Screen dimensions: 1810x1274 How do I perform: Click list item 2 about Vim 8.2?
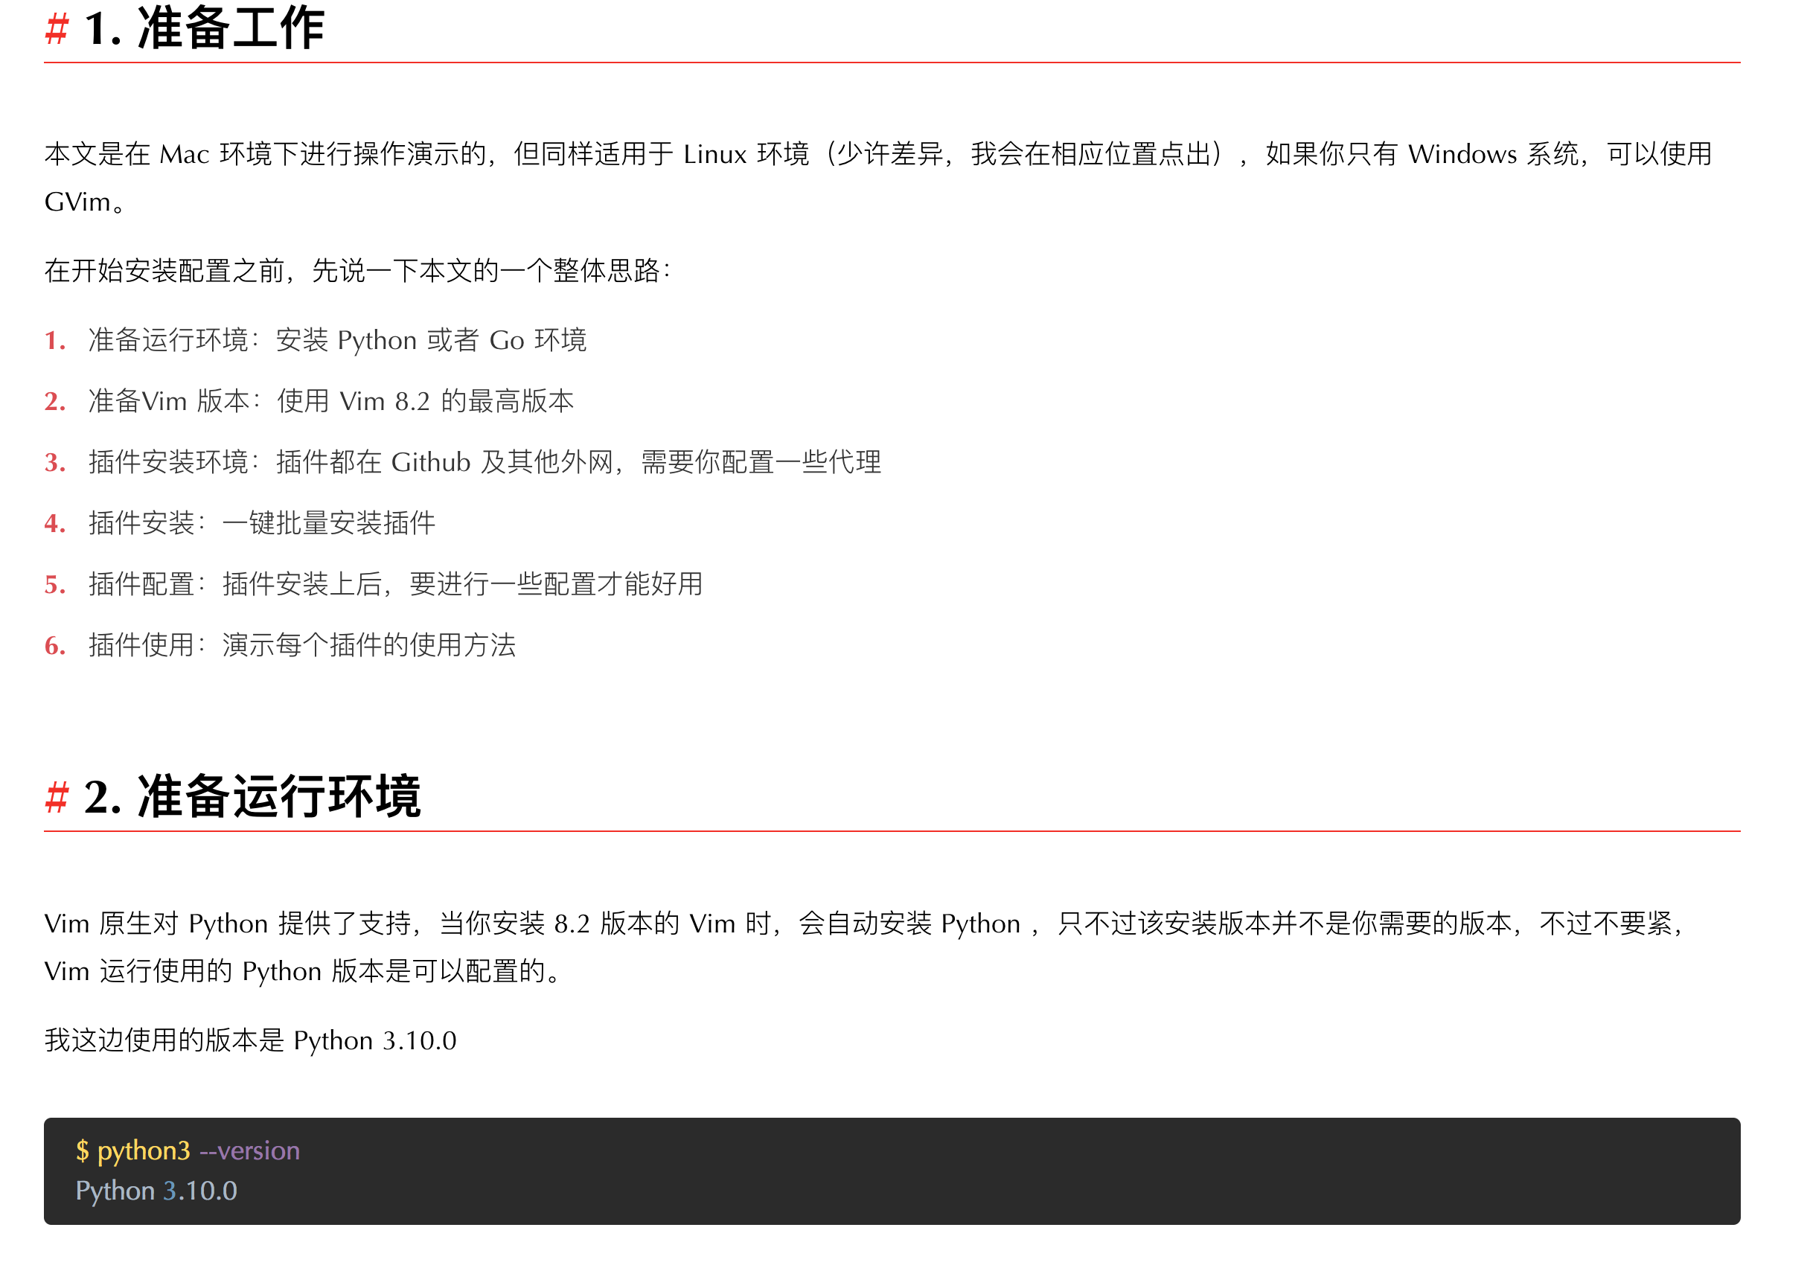(331, 401)
